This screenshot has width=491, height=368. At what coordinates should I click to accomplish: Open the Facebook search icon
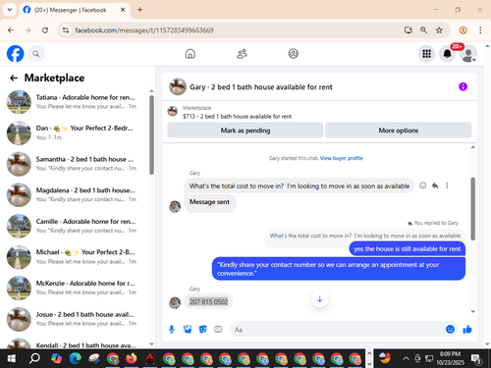[36, 54]
